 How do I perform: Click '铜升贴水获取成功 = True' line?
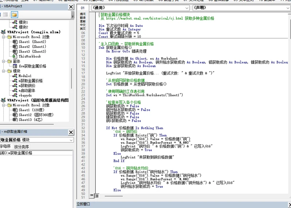142,187
